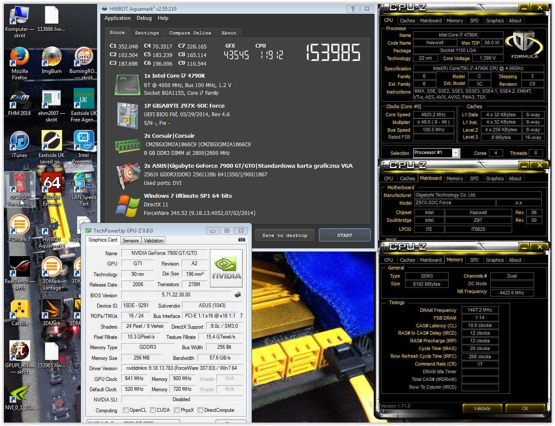
Task: Click graphics card image in Aquamark
Action: click(x=127, y=175)
